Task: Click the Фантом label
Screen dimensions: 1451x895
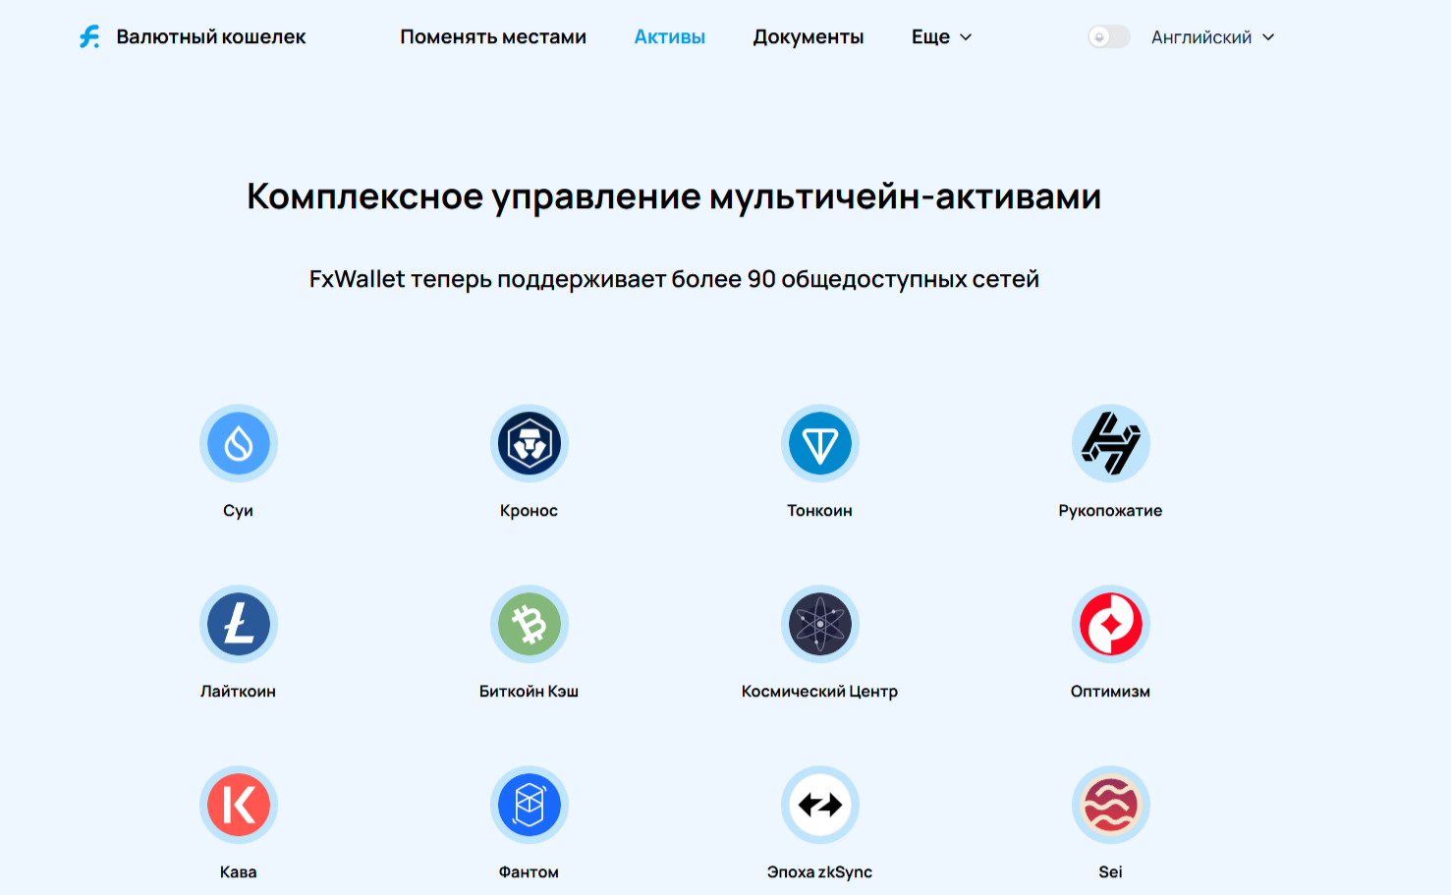Action: point(529,872)
